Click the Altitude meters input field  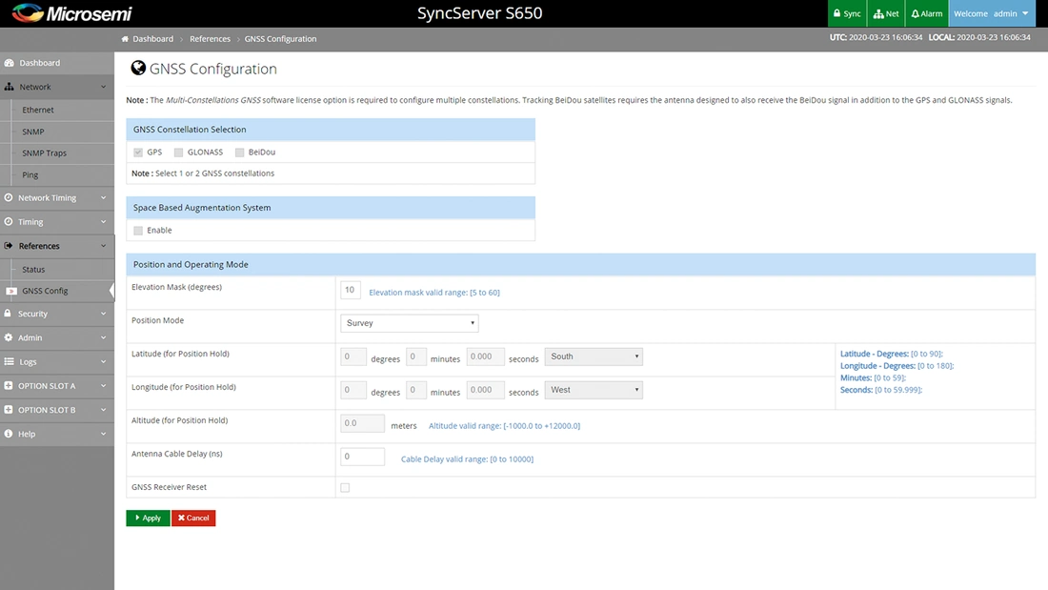(362, 423)
